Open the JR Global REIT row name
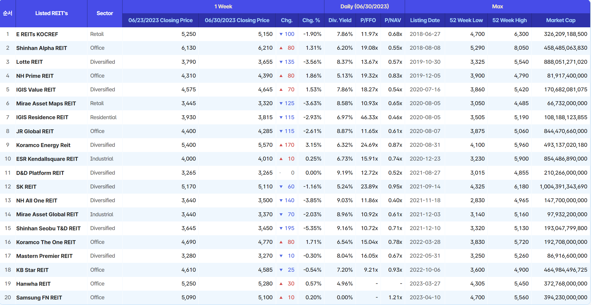591x305 pixels. click(x=35, y=131)
